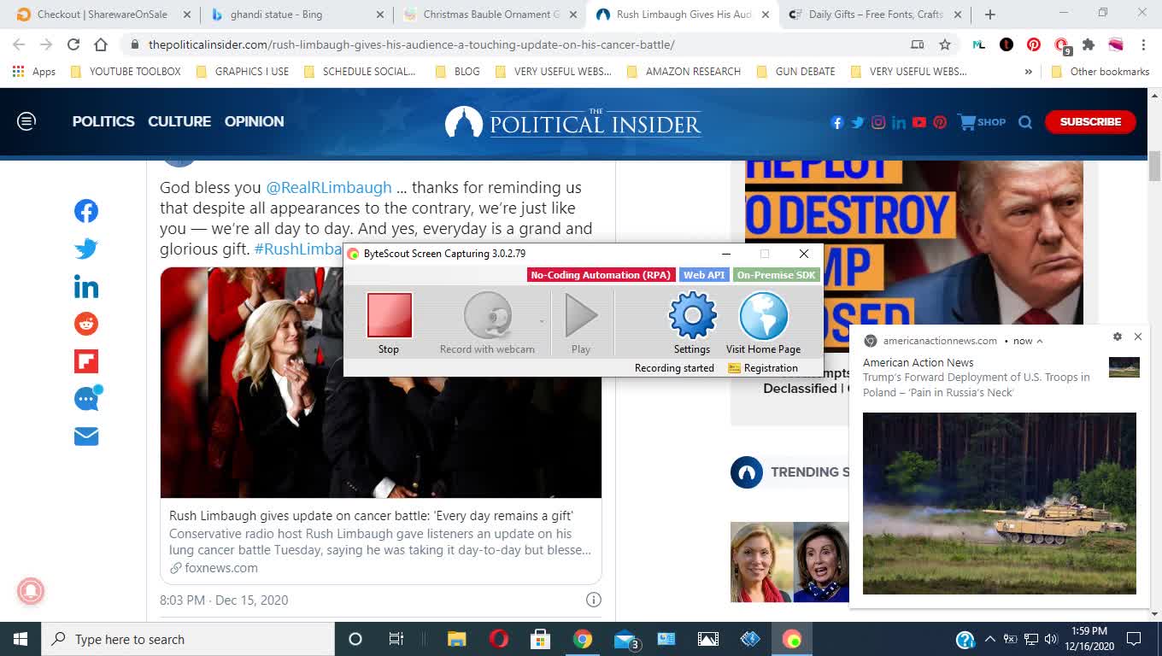The image size is (1162, 656).
Task: Open the SHOP cart link
Action: [982, 122]
